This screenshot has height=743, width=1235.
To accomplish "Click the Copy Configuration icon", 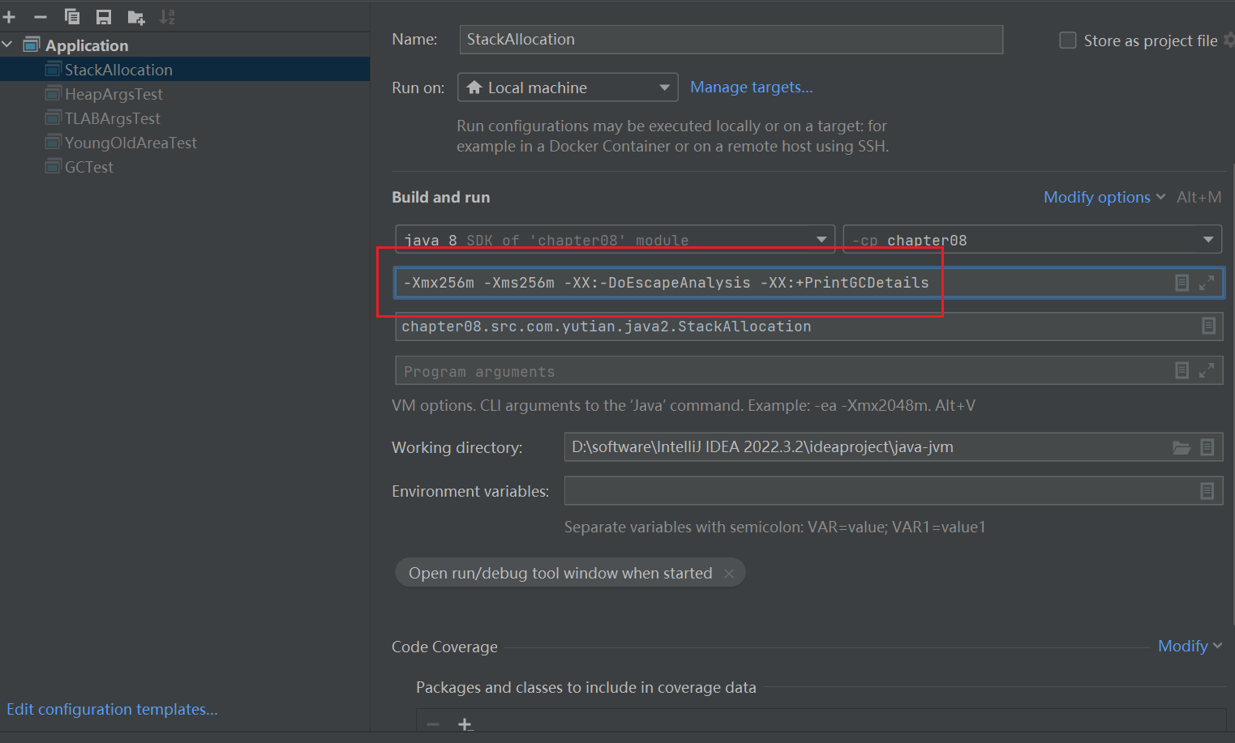I will (72, 16).
